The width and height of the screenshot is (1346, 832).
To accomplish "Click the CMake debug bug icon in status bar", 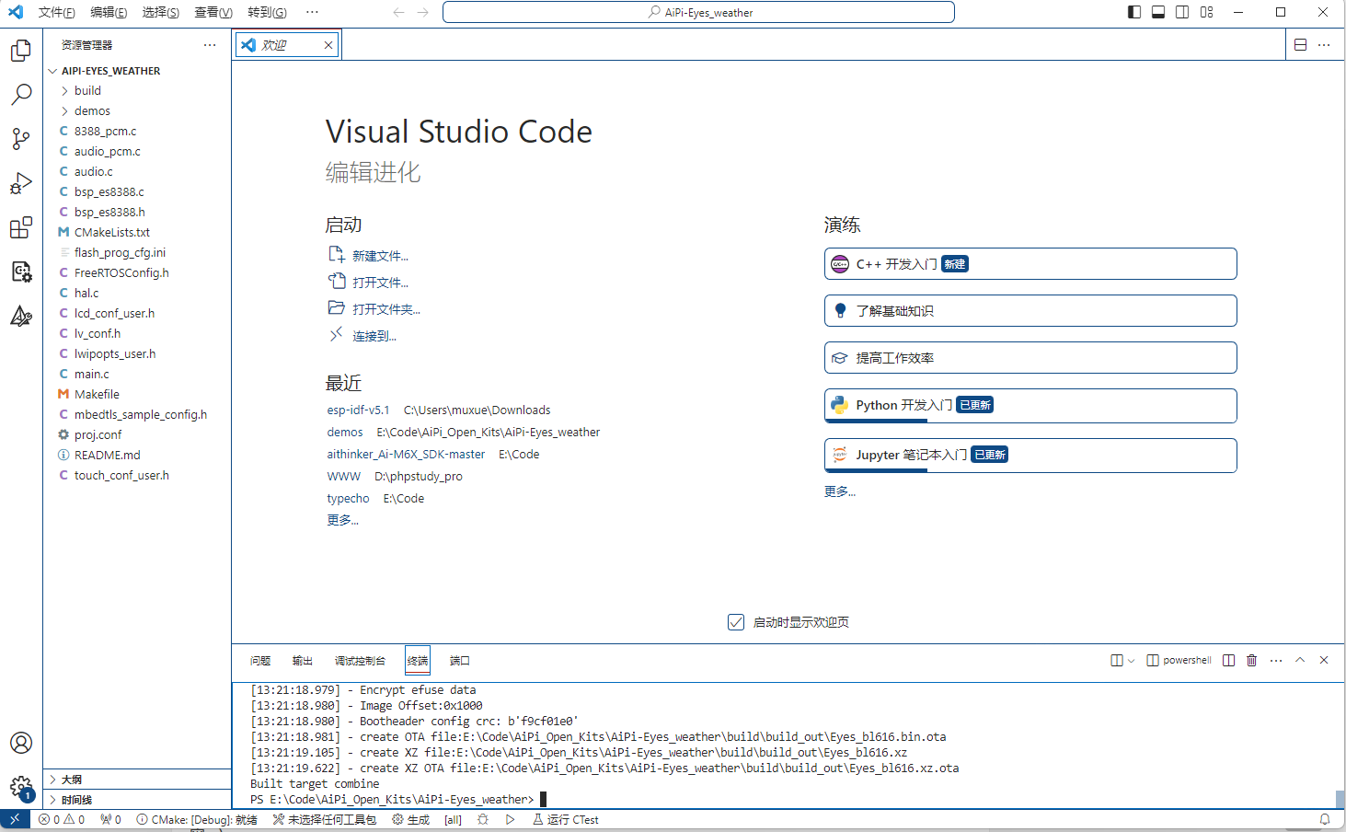I will (x=483, y=819).
